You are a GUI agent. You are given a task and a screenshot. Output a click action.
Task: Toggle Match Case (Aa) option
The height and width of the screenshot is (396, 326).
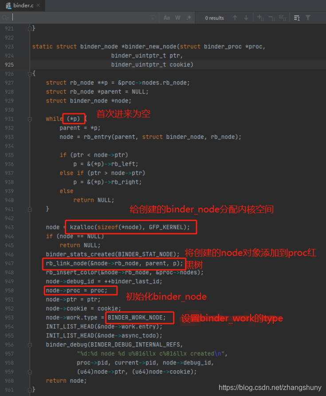click(166, 18)
